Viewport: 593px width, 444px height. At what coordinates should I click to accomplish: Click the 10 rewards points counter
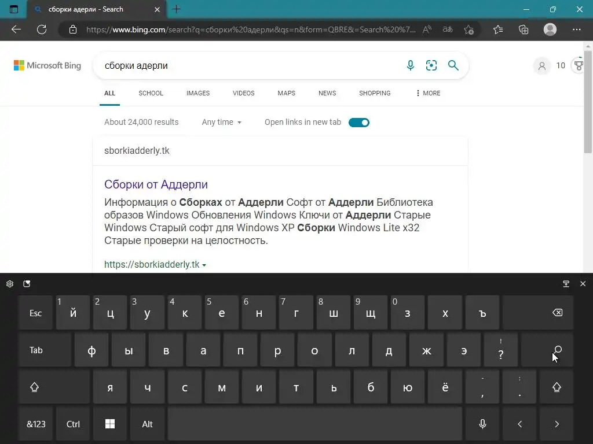click(x=561, y=65)
